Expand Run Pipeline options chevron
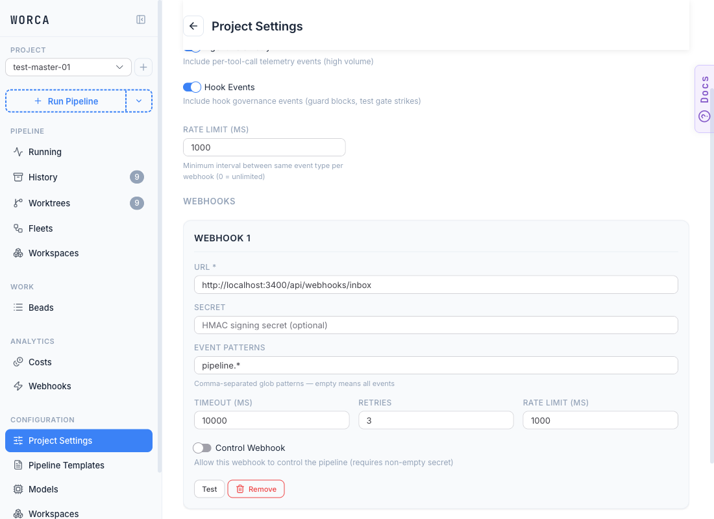This screenshot has width=714, height=519. pos(139,101)
